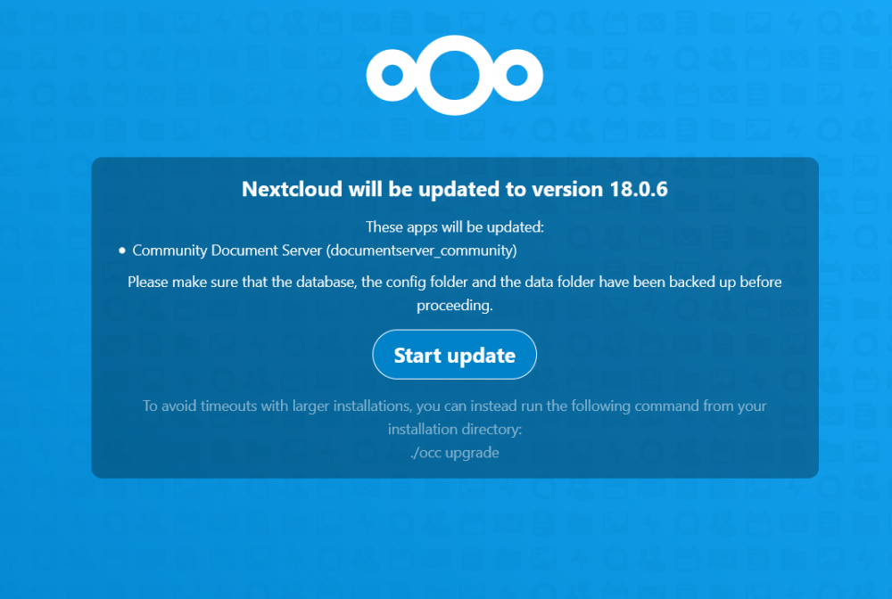Click the Start update button

tap(455, 355)
